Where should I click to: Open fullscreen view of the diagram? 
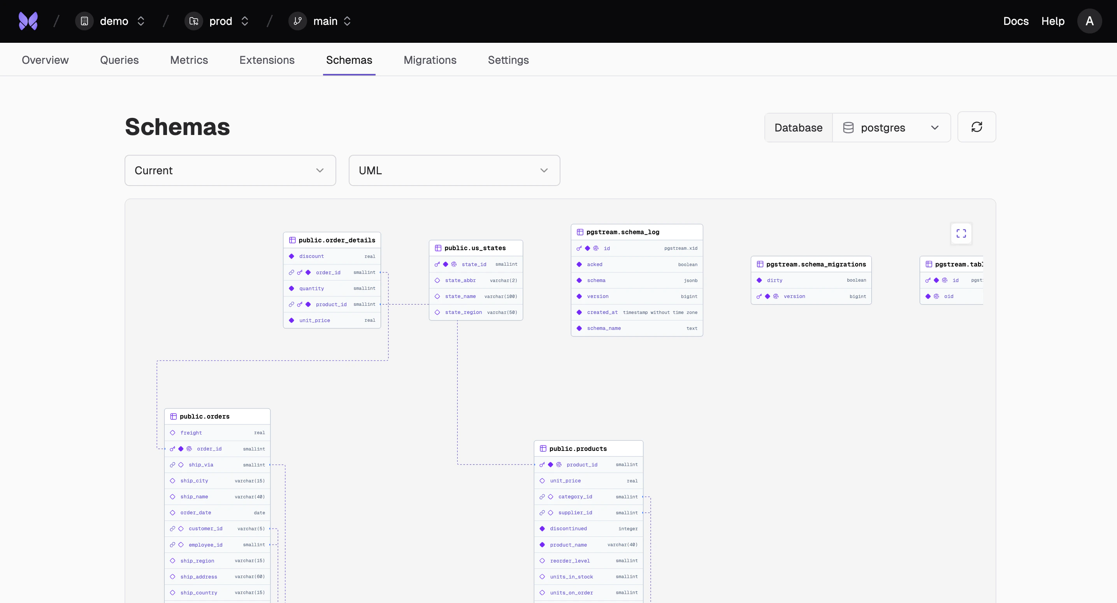click(x=961, y=233)
